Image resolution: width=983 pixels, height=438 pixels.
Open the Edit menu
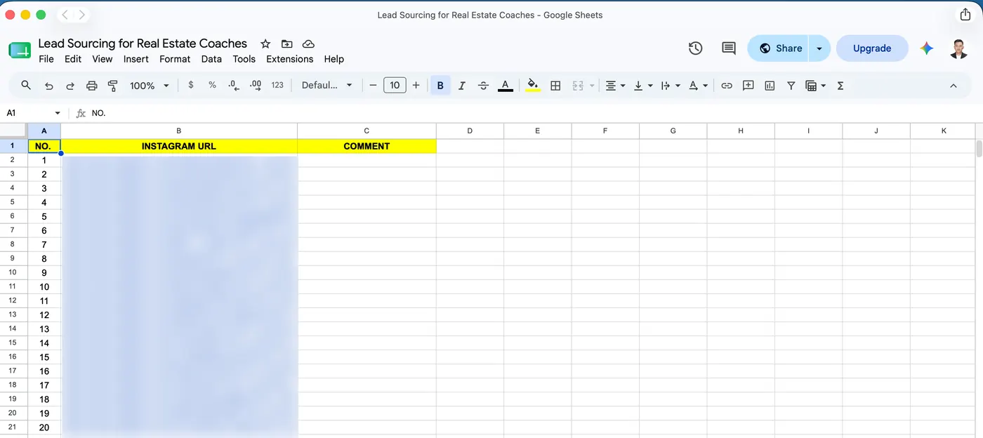click(x=73, y=59)
